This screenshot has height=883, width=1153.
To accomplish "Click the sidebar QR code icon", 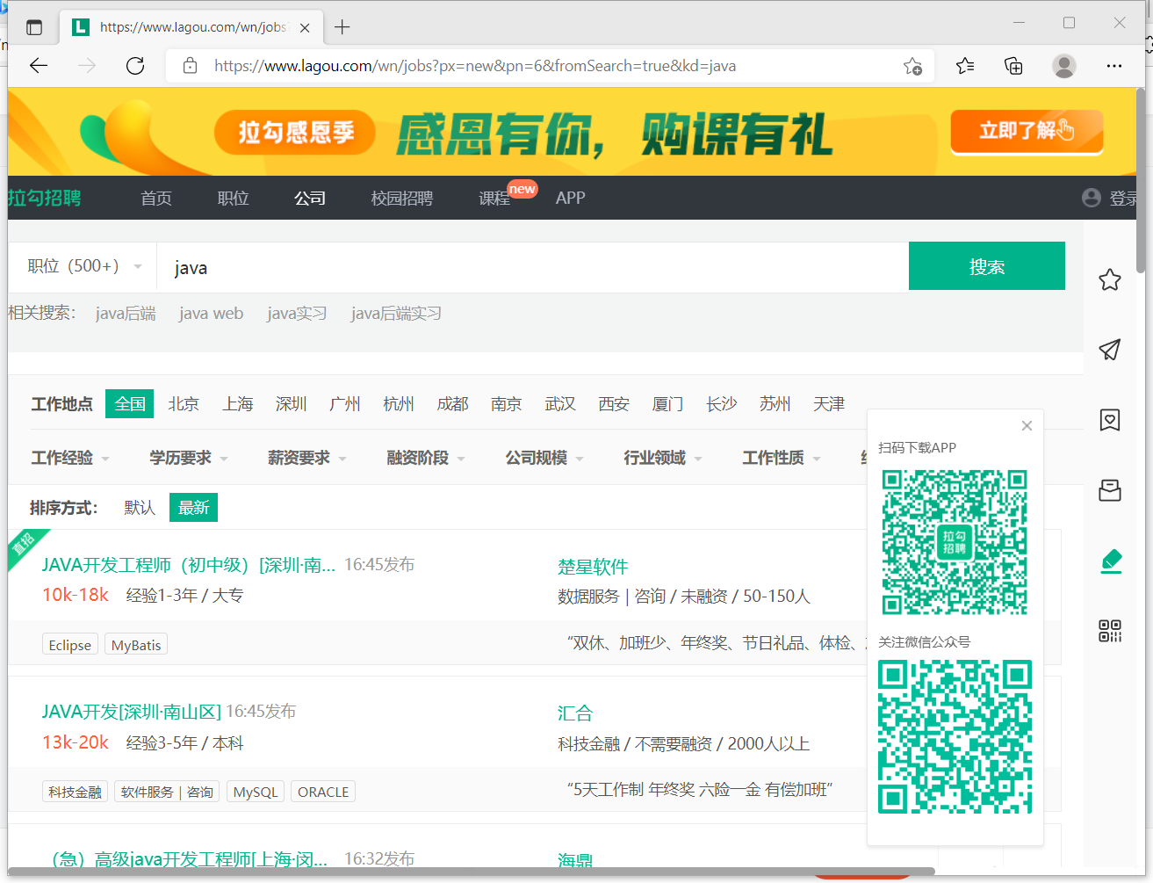I will click(1110, 631).
